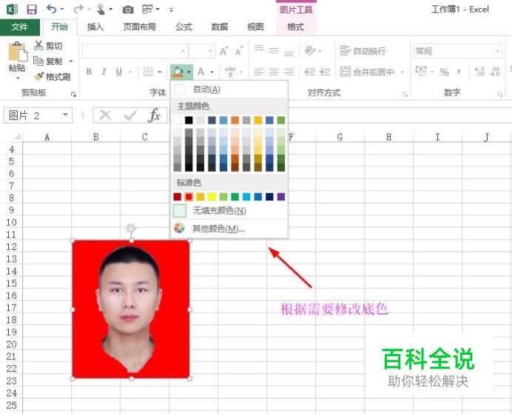Click the touch mode hand icon

[x=101, y=10]
